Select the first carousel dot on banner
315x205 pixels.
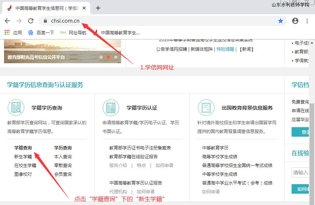[x=101, y=57]
